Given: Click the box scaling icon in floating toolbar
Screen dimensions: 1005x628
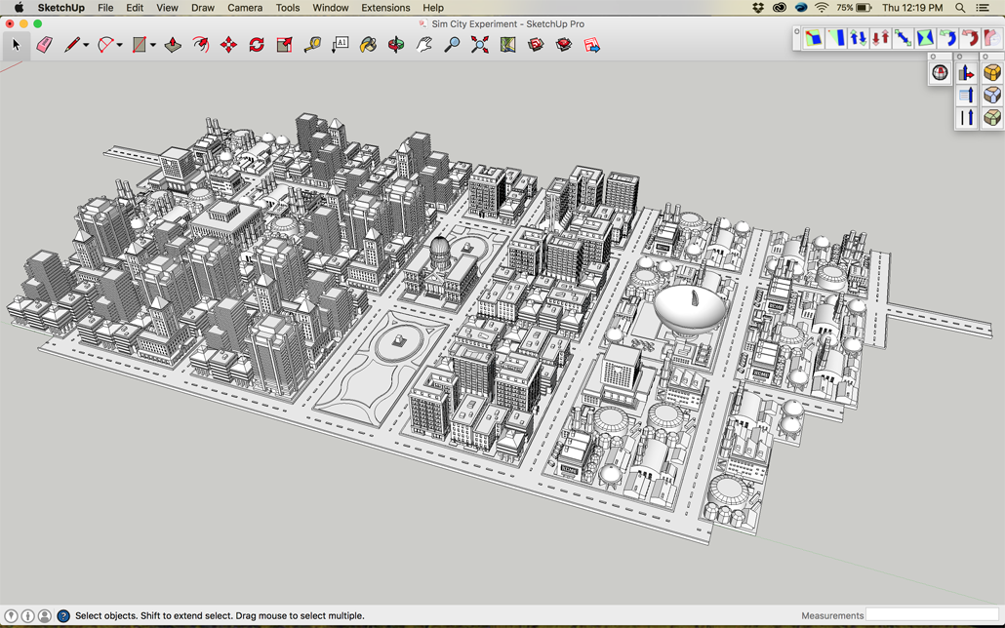Looking at the screenshot, I should (814, 38).
